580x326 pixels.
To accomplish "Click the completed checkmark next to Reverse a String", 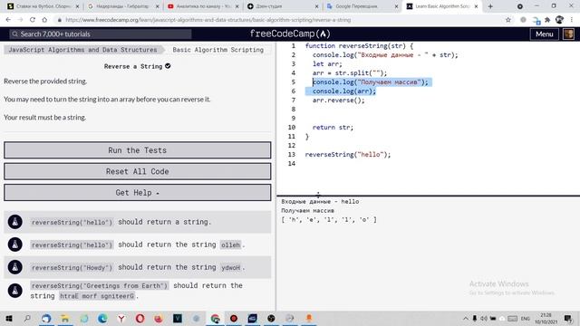I will (168, 66).
